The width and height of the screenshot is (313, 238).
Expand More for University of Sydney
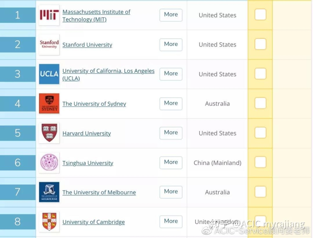171,104
